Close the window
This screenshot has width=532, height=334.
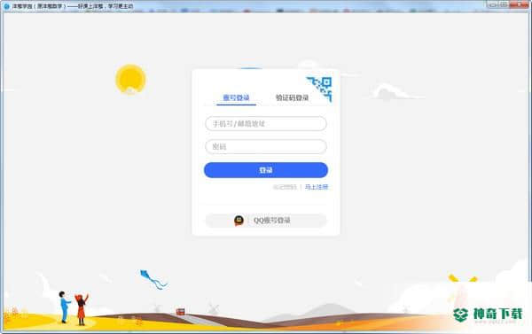(x=519, y=4)
